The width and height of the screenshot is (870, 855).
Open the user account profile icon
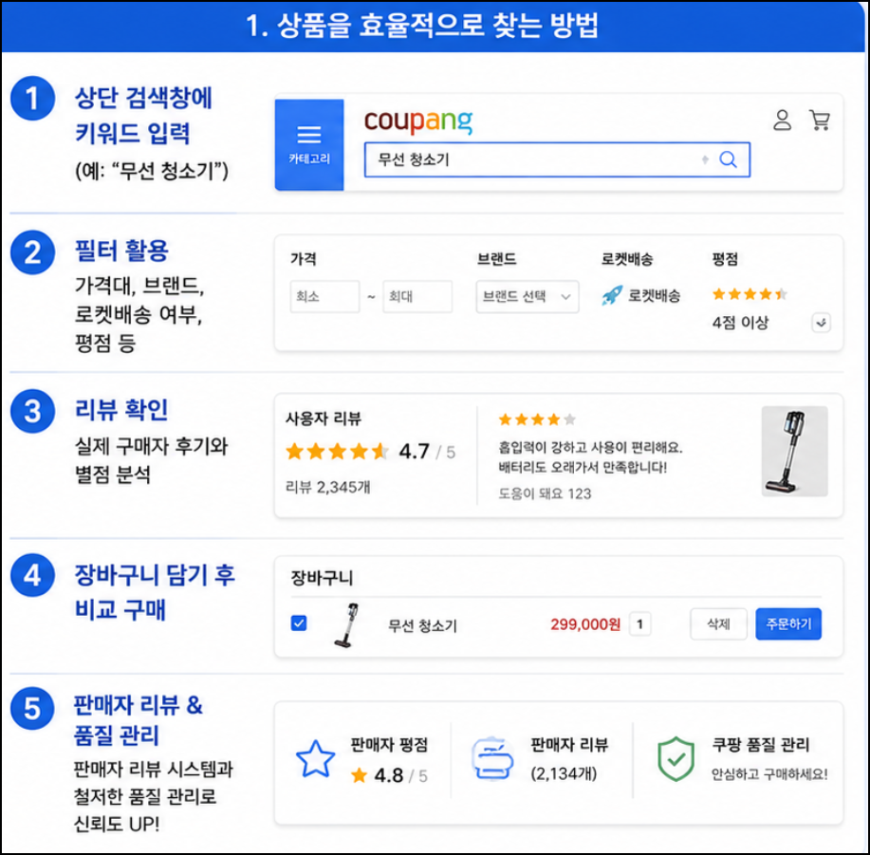pos(783,120)
